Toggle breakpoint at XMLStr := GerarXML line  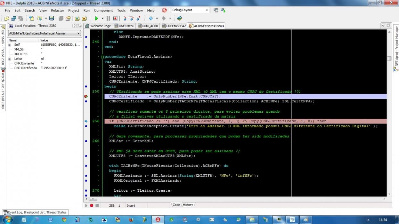coord(86,141)
